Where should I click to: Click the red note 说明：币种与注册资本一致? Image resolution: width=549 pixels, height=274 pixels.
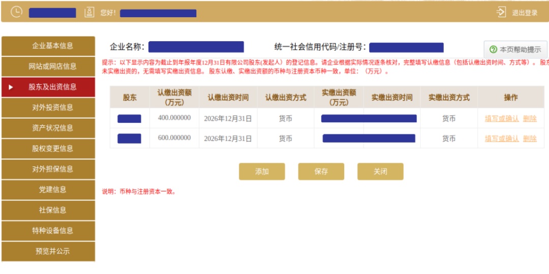139,191
